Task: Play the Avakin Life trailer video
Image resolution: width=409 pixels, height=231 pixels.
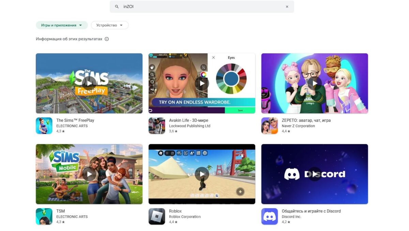Action: tap(202, 83)
